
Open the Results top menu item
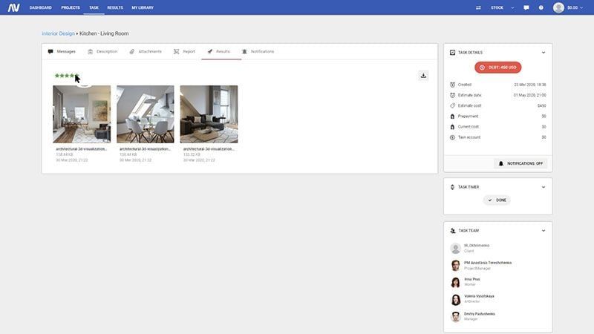(x=115, y=7)
